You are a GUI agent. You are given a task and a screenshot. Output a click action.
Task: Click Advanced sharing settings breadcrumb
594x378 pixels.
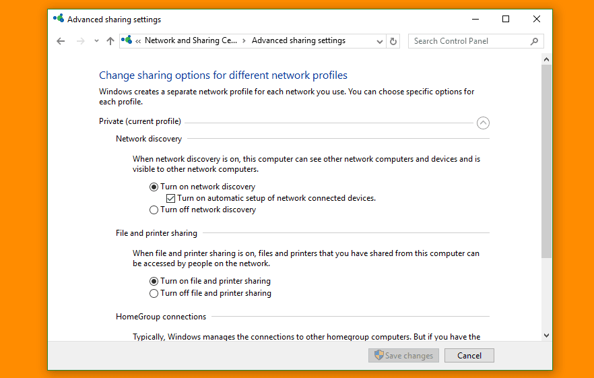298,40
